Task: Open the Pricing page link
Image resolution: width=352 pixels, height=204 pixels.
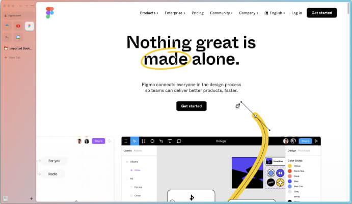Action: [198, 13]
